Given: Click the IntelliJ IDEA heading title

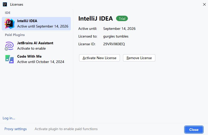Looking at the screenshot, I should point(96,19).
